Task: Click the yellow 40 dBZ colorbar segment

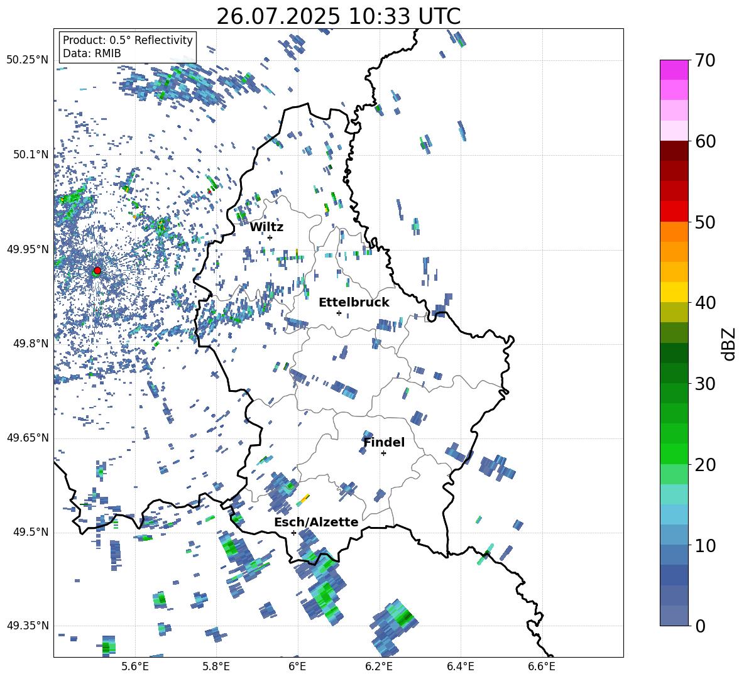Action: point(674,292)
